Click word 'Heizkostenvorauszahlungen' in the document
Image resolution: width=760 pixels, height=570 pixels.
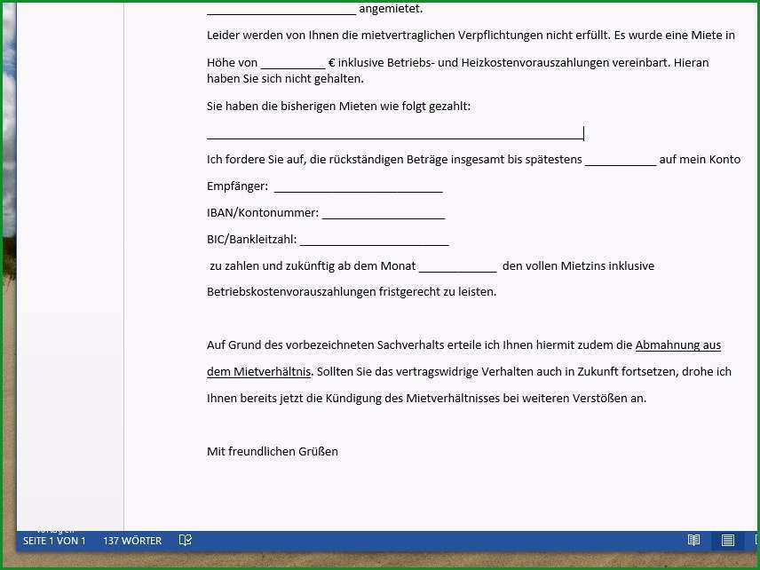534,62
